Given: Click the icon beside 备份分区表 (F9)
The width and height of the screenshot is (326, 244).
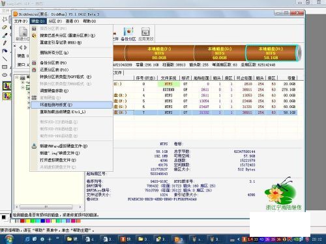Looking at the screenshot, I should click(34, 63).
